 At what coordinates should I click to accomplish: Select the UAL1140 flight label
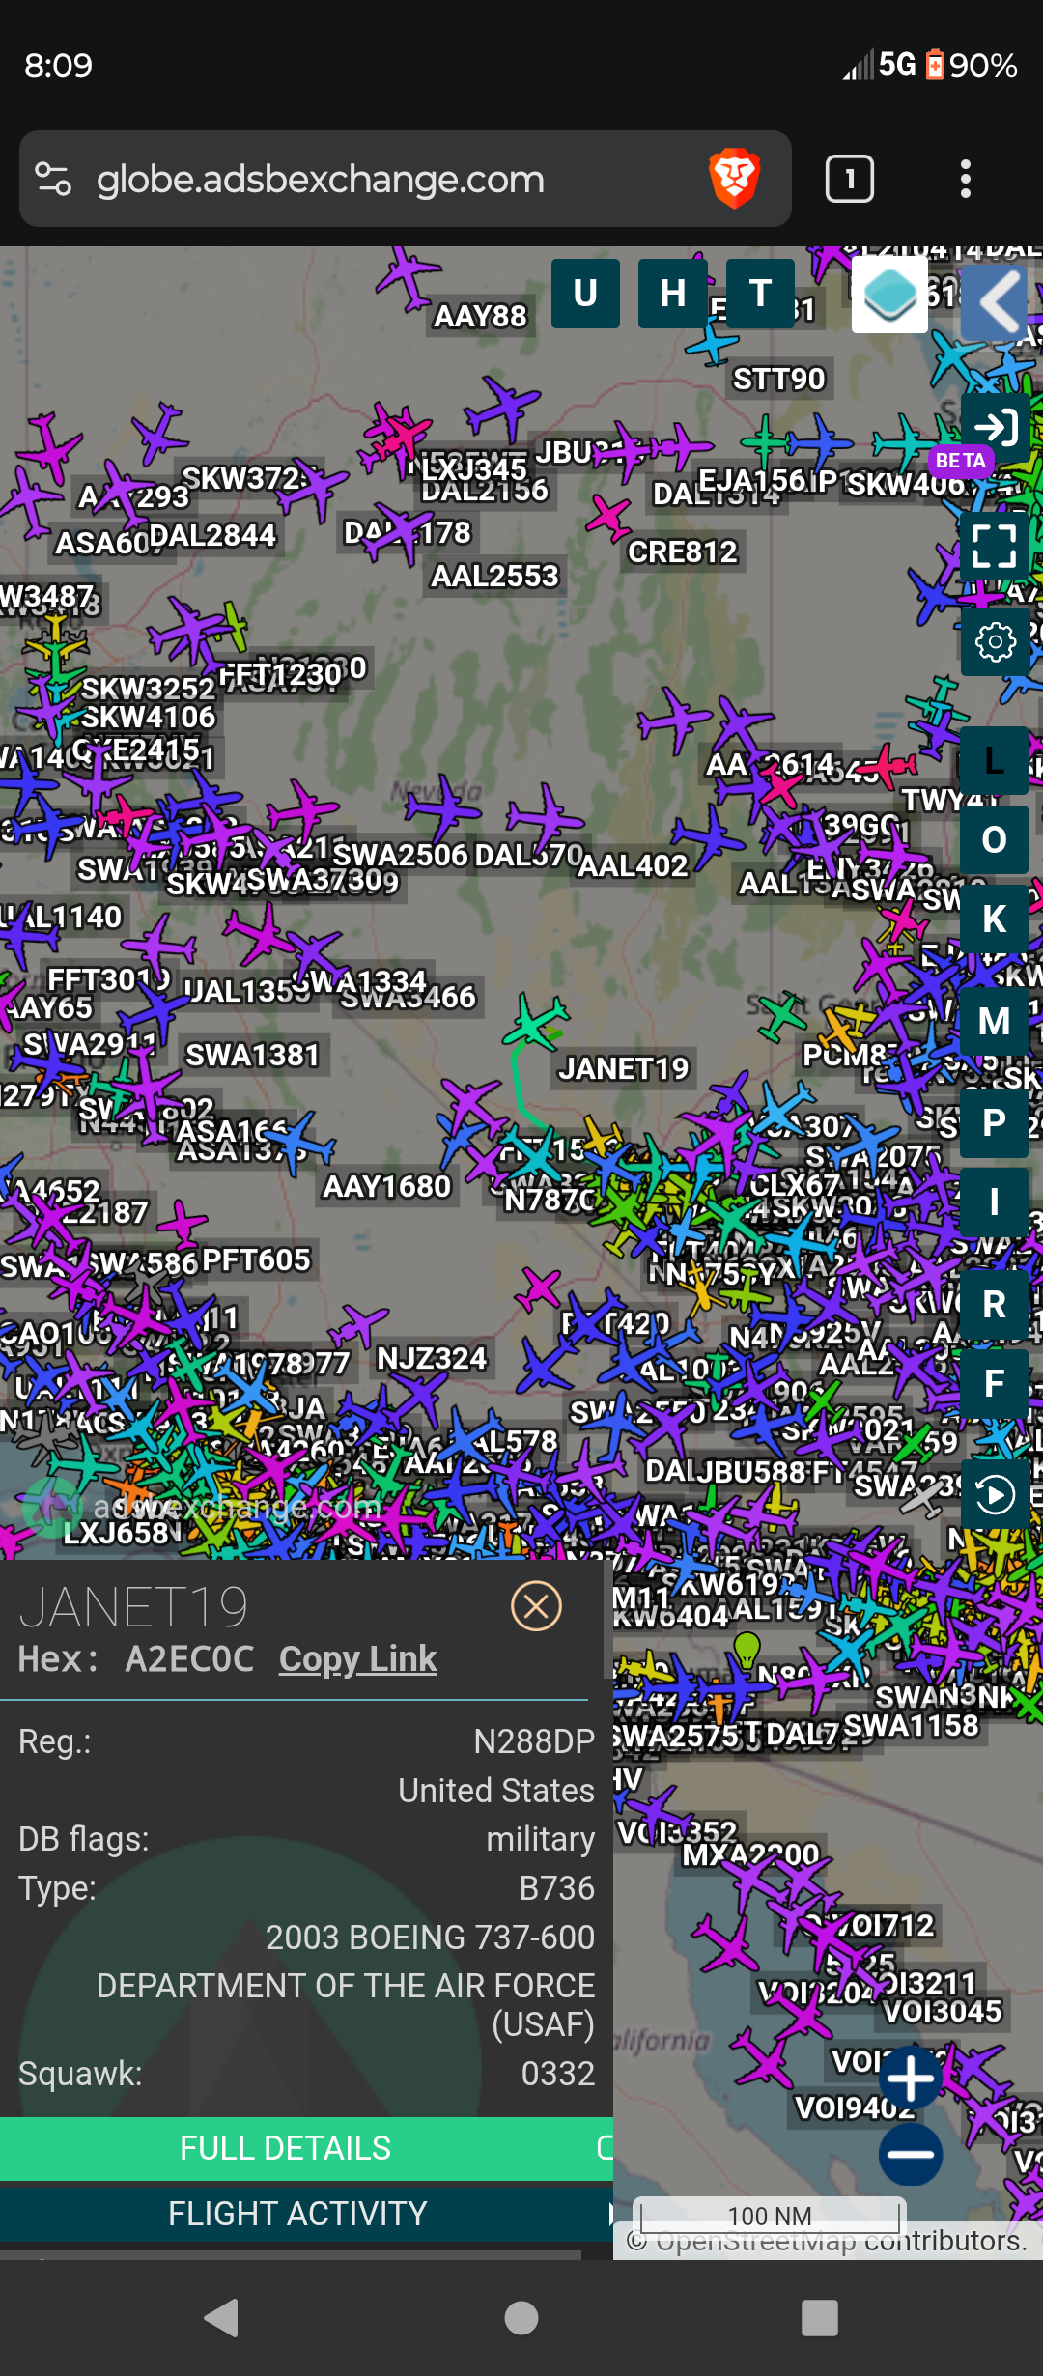pos(62,916)
